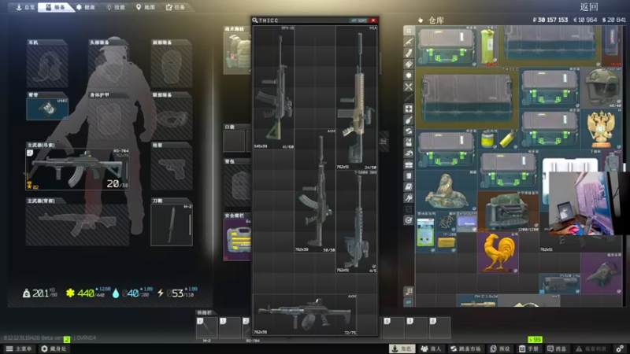Select the RPK-16 rifle in the THICC case
This screenshot has height=354, width=630.
pyautogui.click(x=273, y=87)
